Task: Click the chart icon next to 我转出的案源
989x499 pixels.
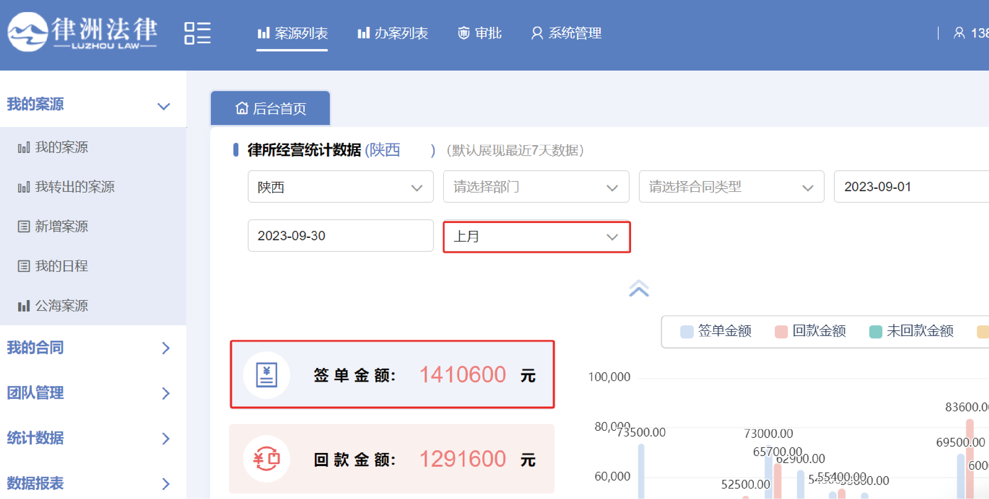Action: (24, 188)
